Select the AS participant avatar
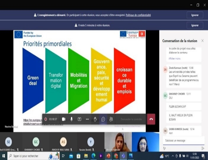This screenshot has height=160, width=208. (x=63, y=142)
